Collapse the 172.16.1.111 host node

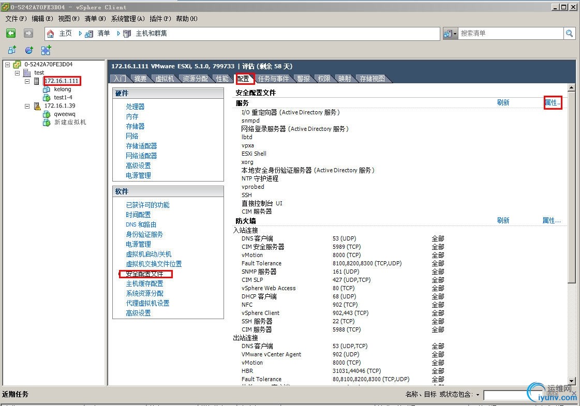click(27, 81)
